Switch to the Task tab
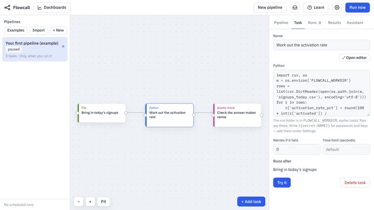 tap(298, 23)
